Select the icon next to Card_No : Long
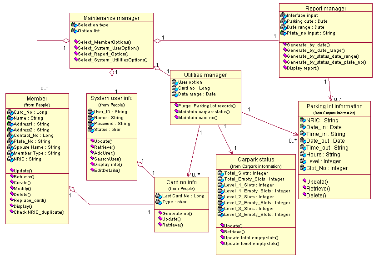This screenshot has width=374, height=256. [10, 112]
